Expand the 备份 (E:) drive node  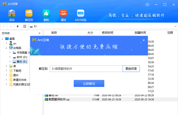click(10, 61)
